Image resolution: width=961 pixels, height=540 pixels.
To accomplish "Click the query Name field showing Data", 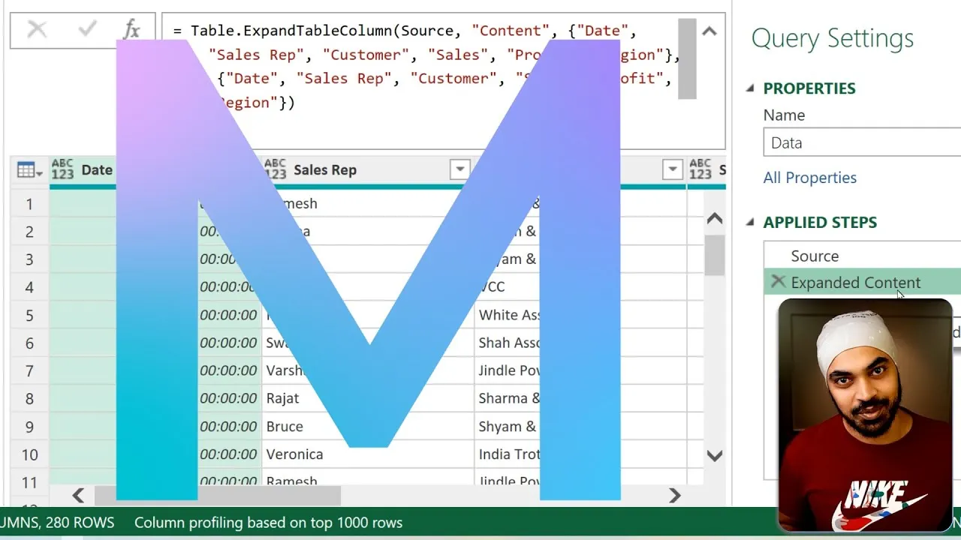I will point(862,142).
